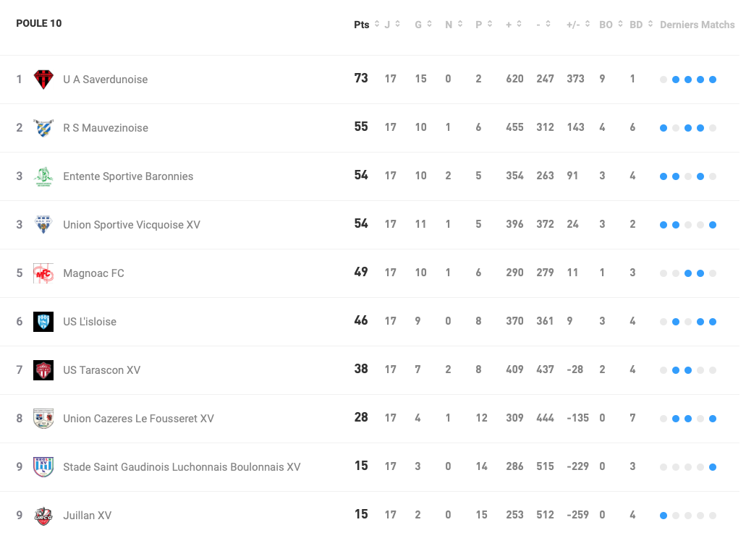Open the Union Cazeres Le Fousseret XV team link
The height and width of the screenshot is (551, 746).
(x=138, y=419)
